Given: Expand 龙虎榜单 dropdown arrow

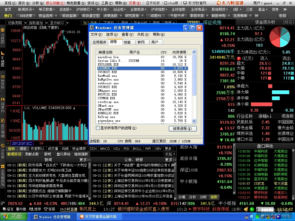Looking at the screenshot, I should coord(250,16).
